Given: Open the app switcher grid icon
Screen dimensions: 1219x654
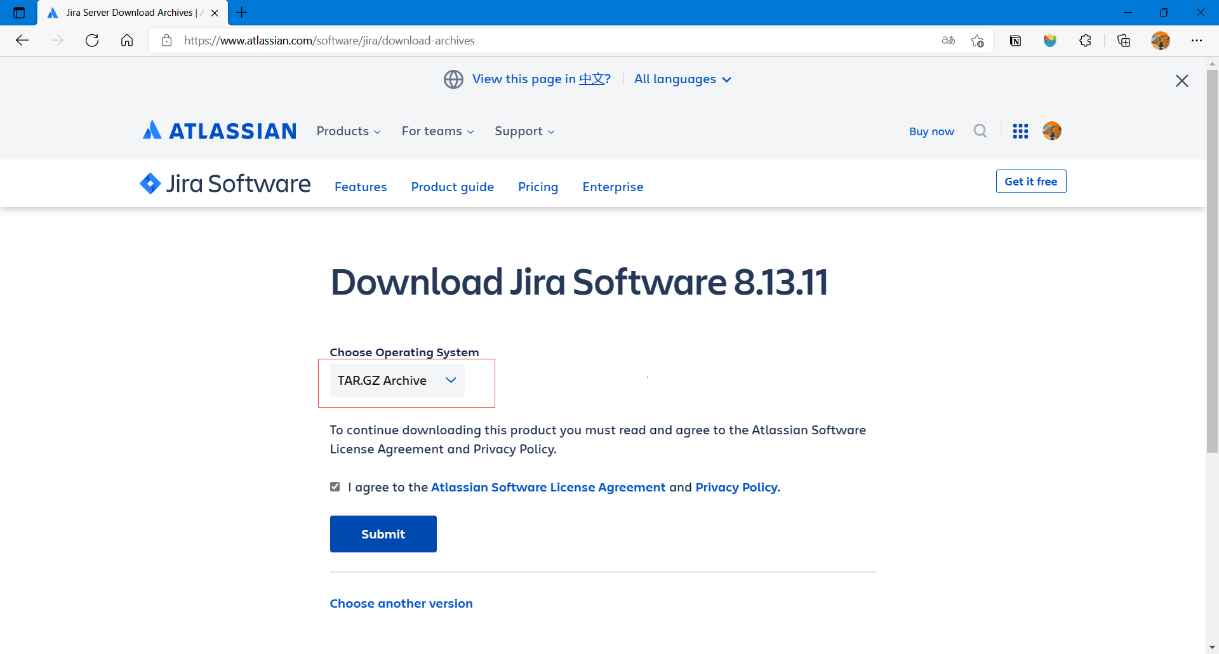Looking at the screenshot, I should 1020,131.
